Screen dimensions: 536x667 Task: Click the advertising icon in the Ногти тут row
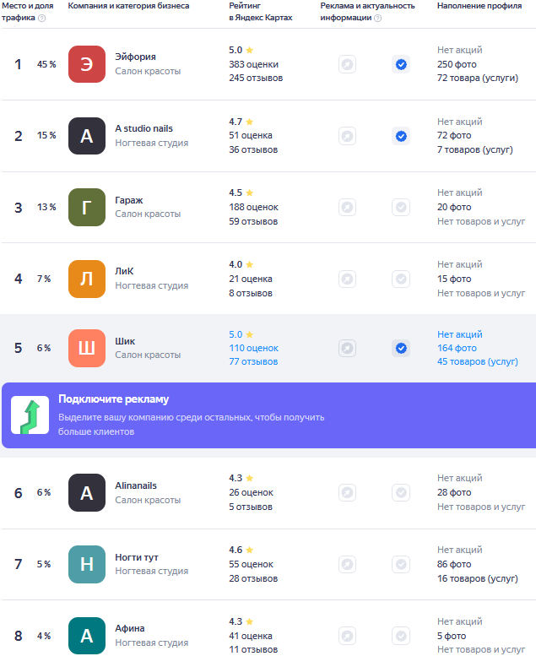tap(347, 564)
